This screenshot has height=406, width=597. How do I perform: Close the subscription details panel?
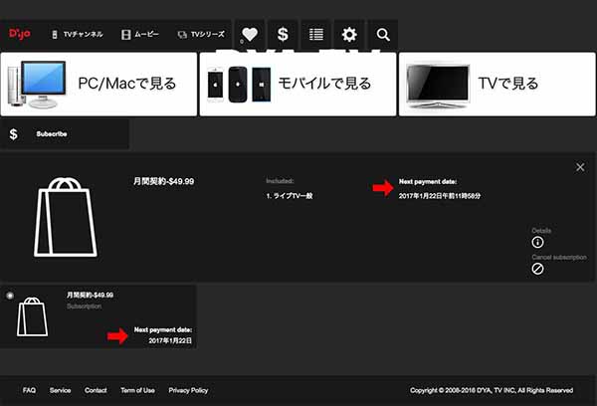[x=580, y=167]
